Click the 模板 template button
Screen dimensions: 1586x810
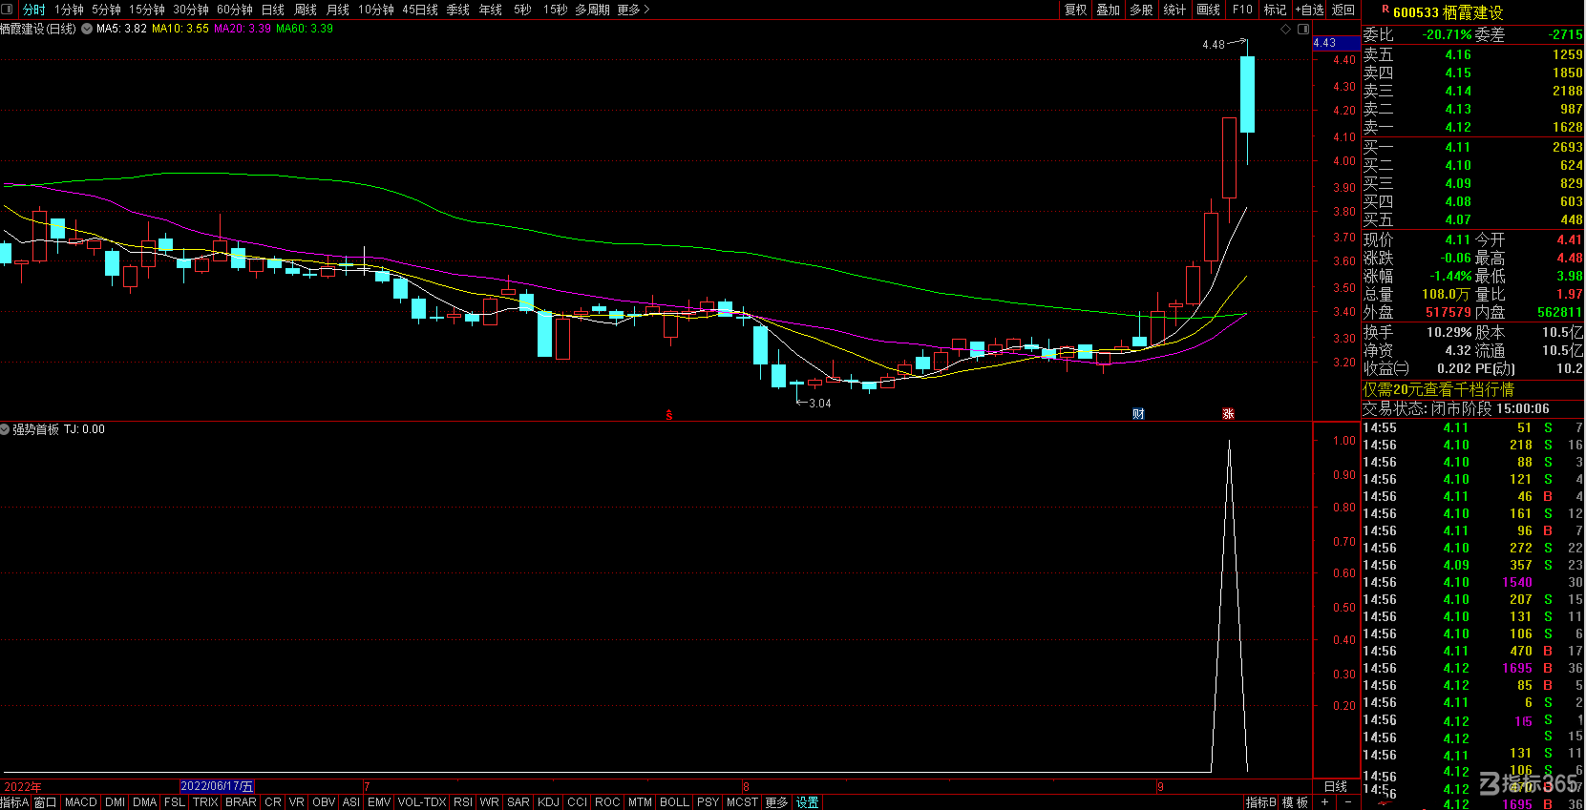1295,802
